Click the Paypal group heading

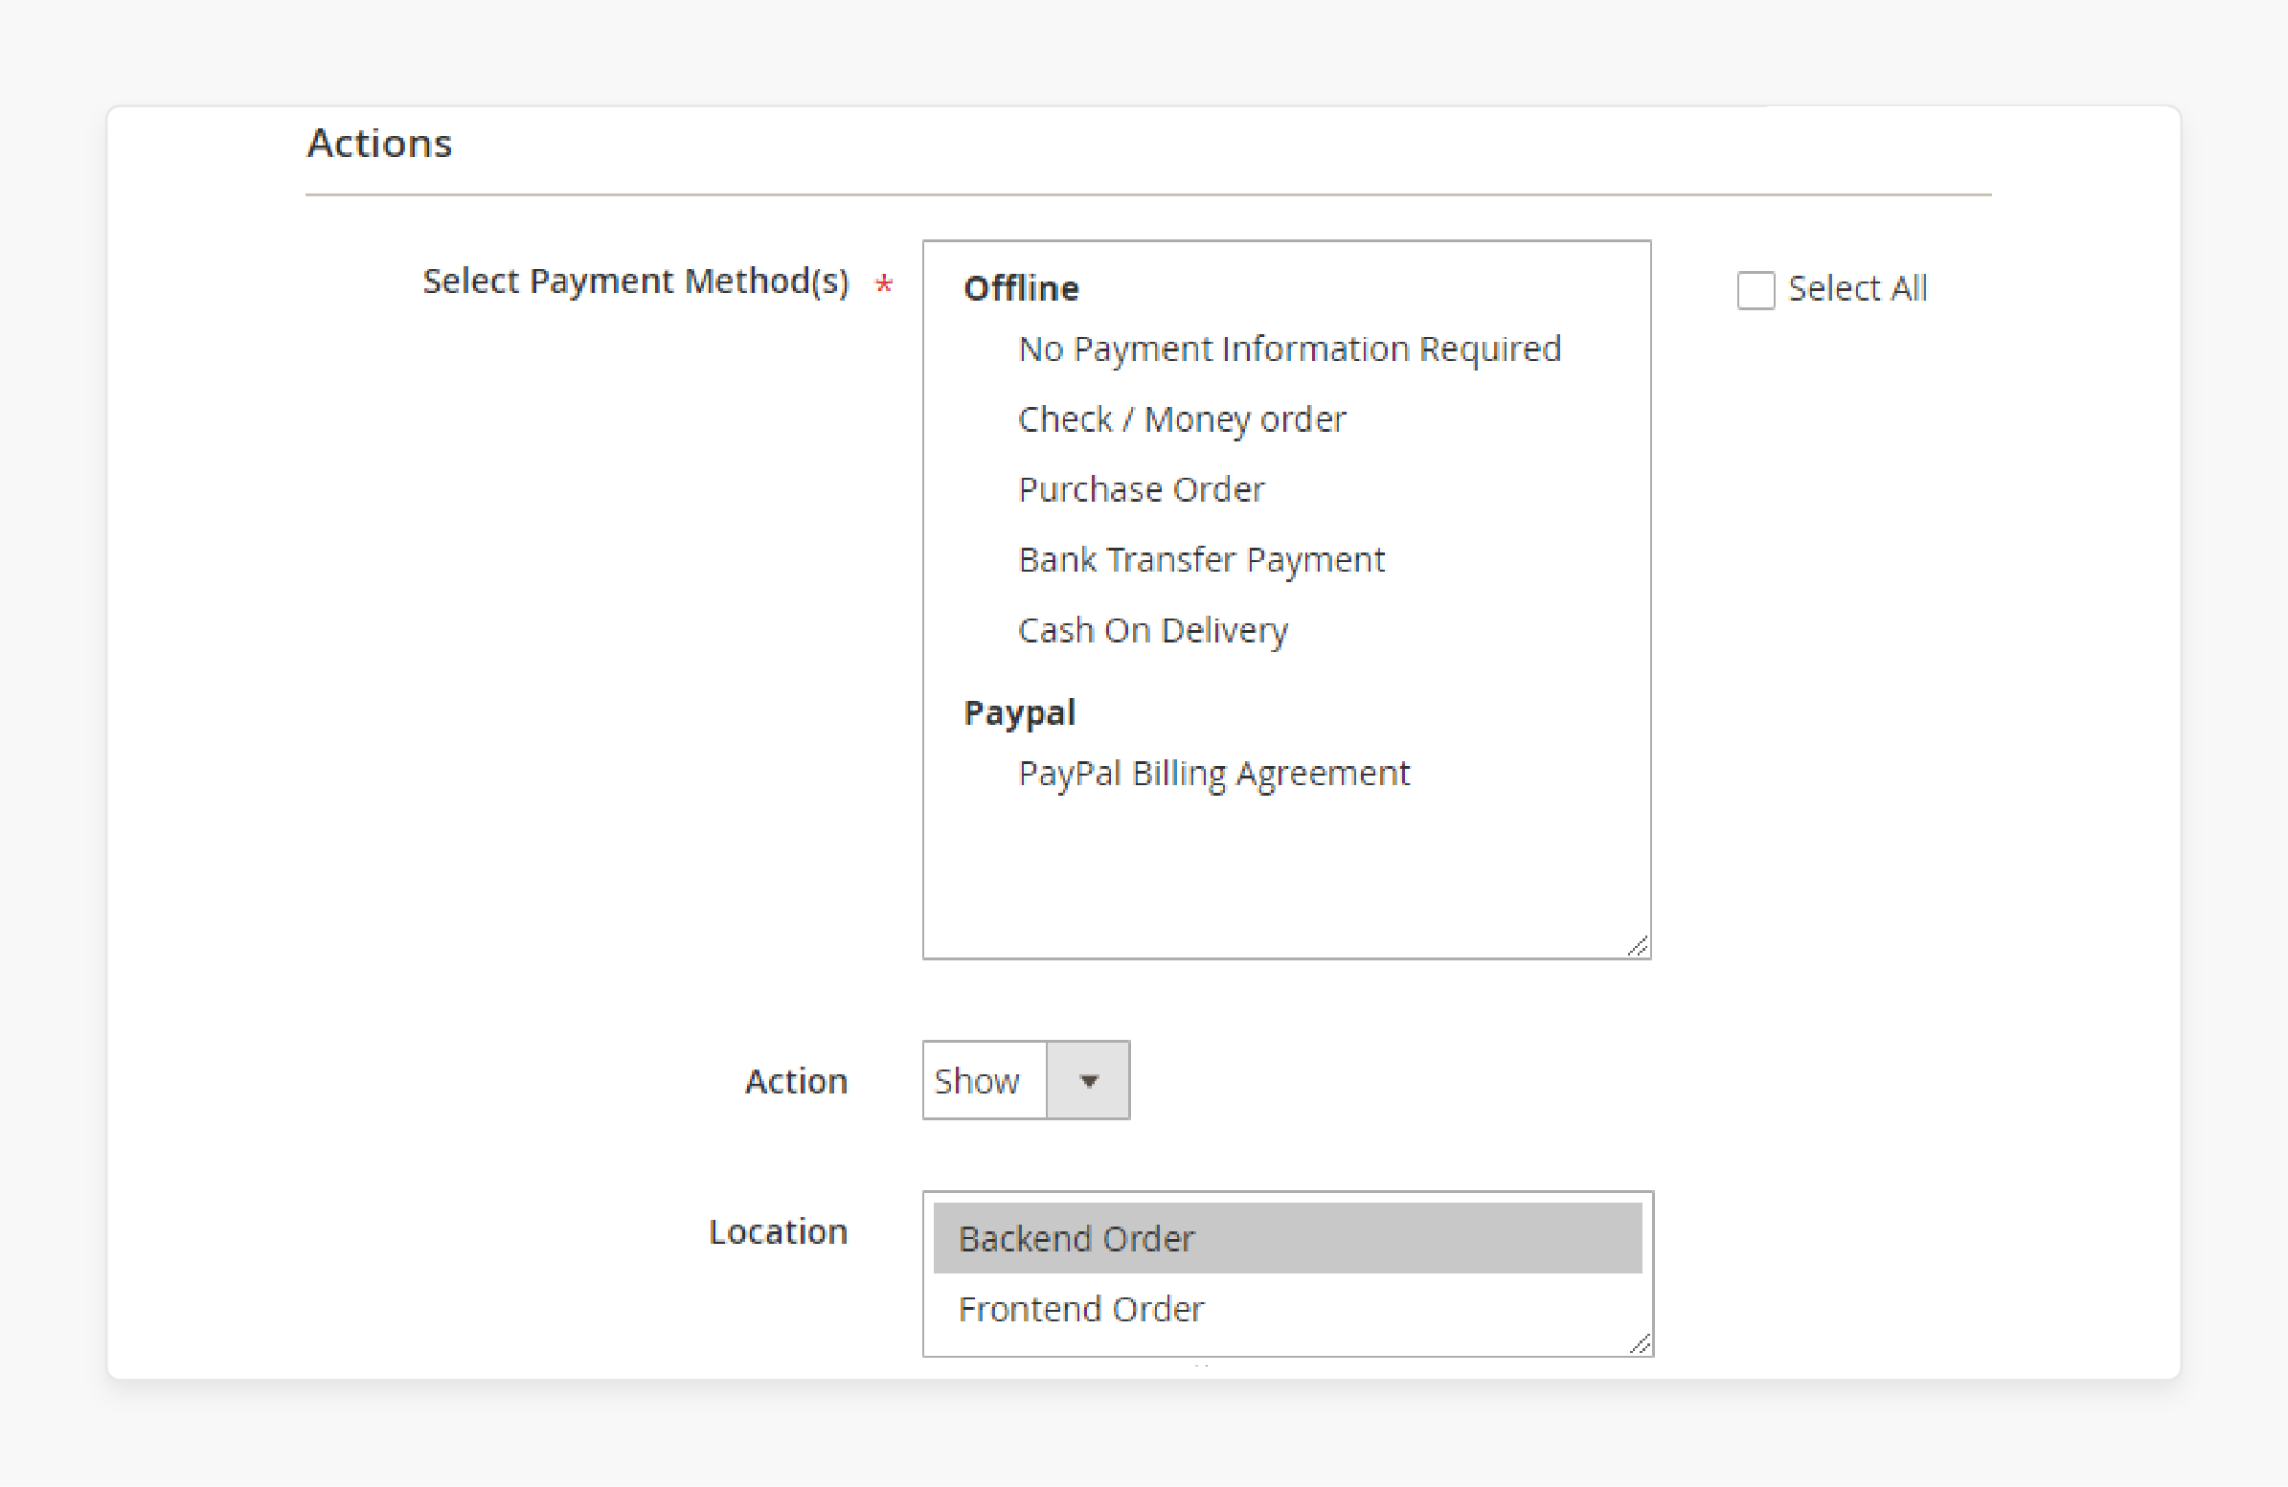tap(1019, 713)
